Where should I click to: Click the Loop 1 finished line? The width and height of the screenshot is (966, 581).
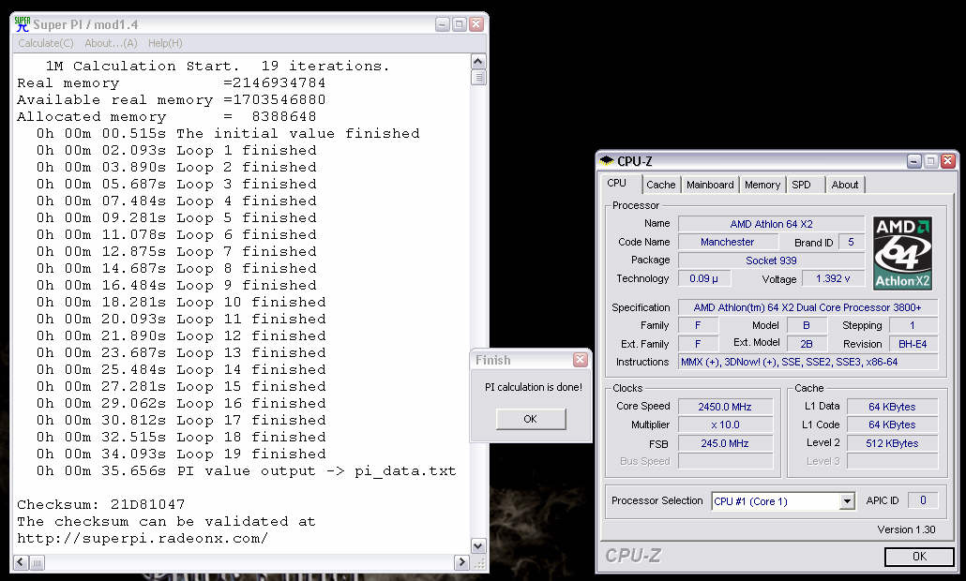coord(176,151)
